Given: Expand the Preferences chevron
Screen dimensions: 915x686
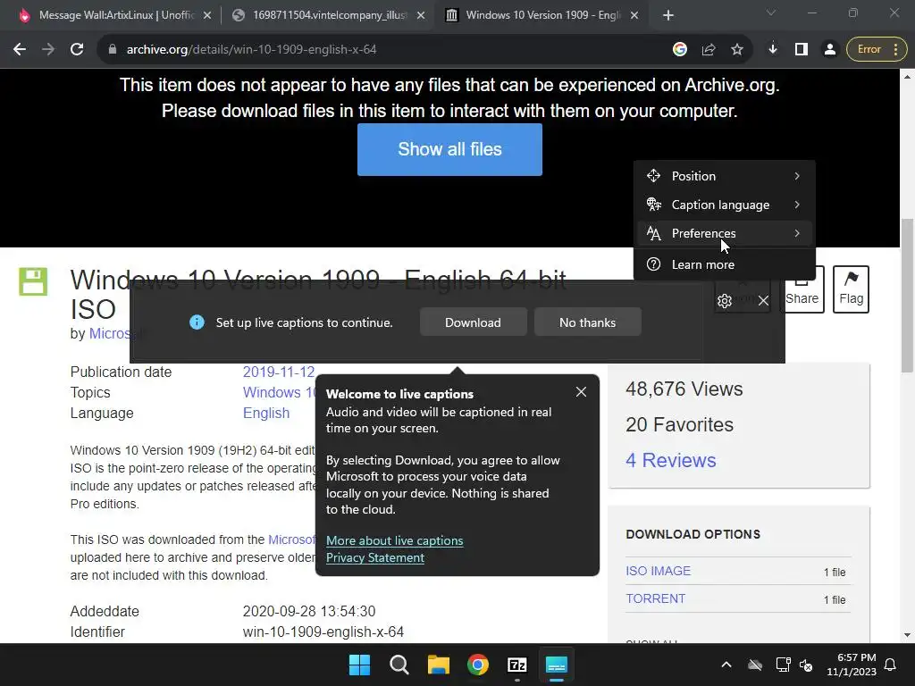Looking at the screenshot, I should [x=797, y=233].
